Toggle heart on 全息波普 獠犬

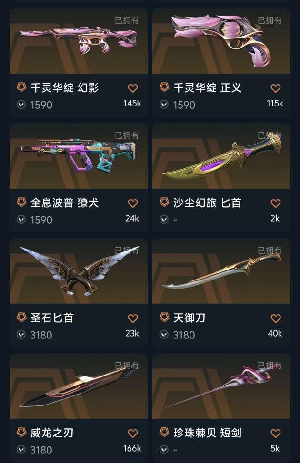[133, 203]
